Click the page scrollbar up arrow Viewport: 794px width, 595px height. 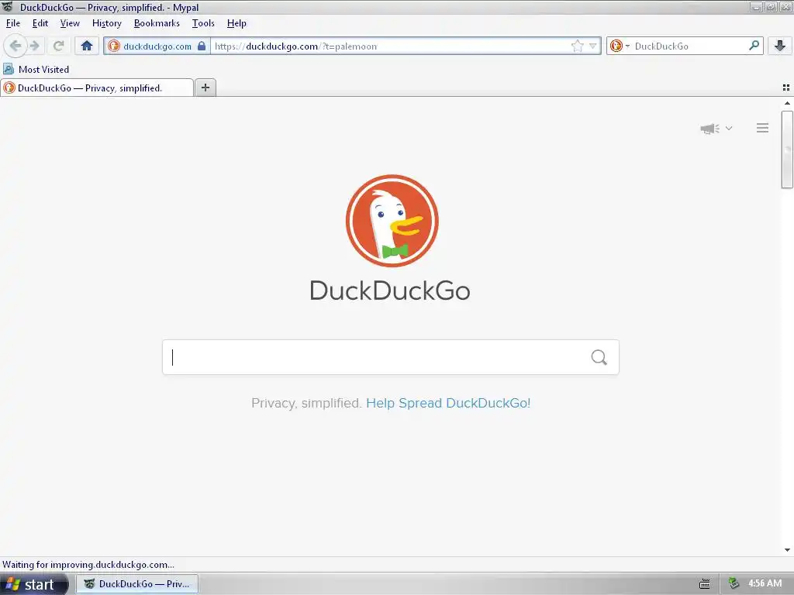788,103
